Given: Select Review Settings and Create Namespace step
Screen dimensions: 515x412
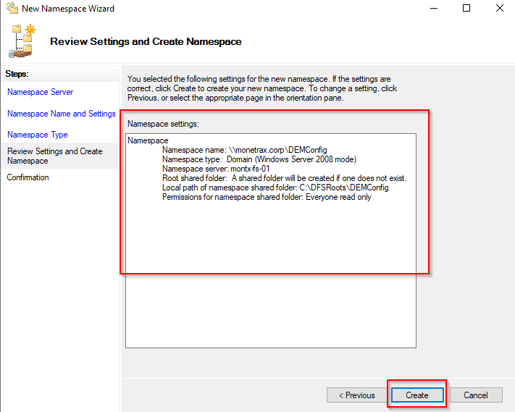Looking at the screenshot, I should coord(55,156).
